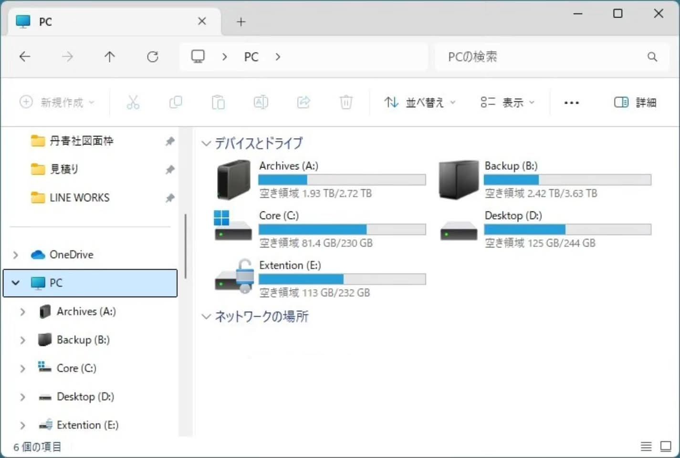Expand Backup (B:) in the tree

click(22, 340)
